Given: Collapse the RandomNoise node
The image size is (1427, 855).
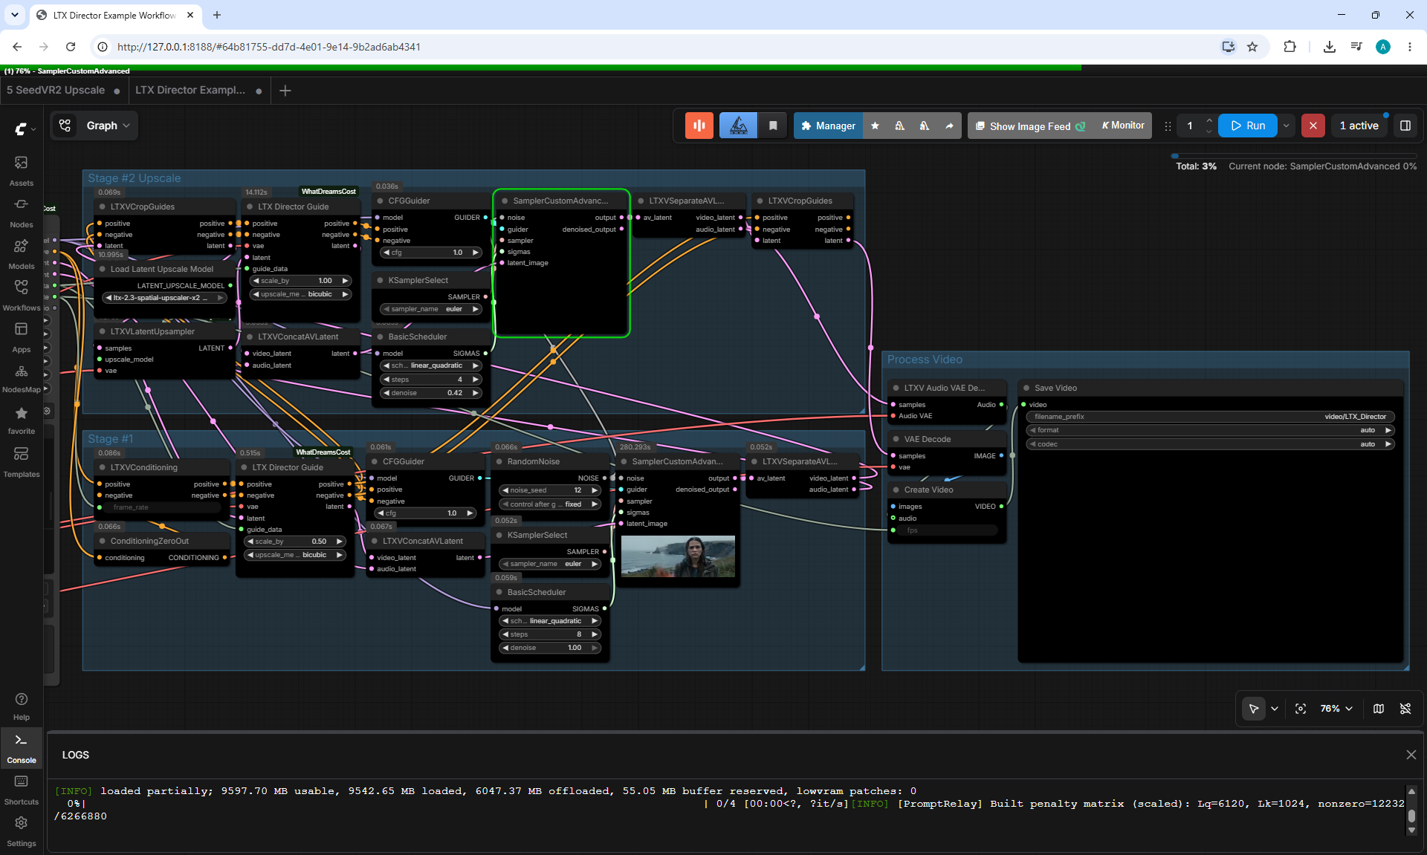Looking at the screenshot, I should click(499, 461).
